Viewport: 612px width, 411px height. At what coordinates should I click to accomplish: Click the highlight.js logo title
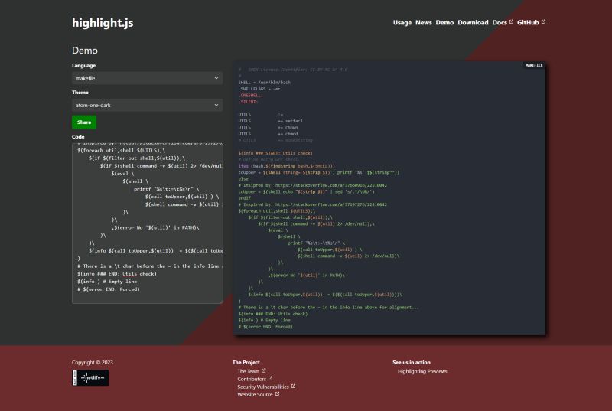click(x=103, y=23)
